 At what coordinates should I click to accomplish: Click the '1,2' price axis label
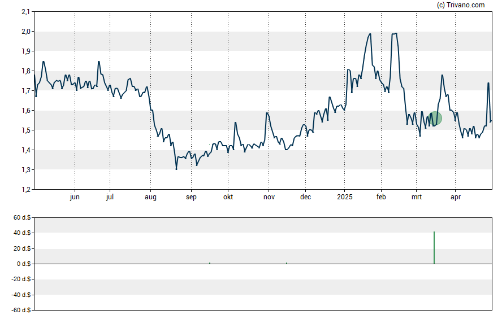point(26,190)
